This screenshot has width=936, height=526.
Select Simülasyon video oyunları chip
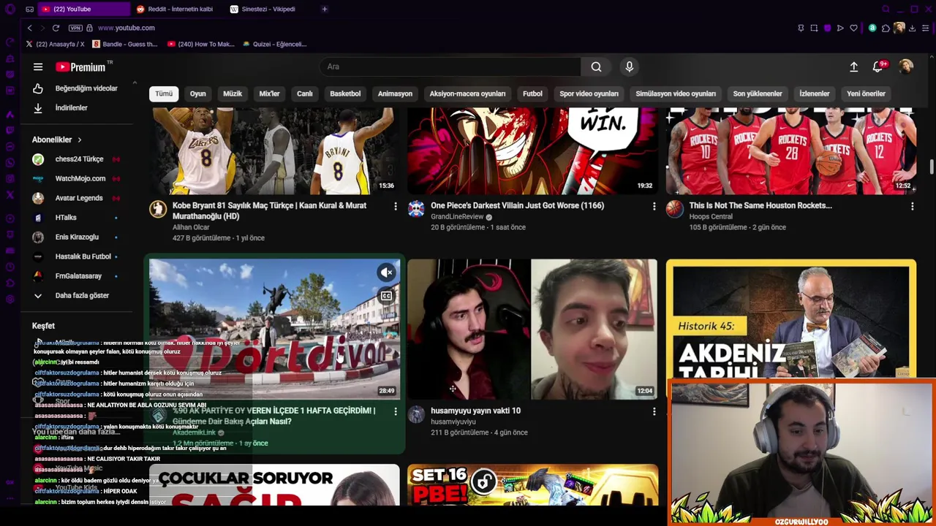[676, 94]
